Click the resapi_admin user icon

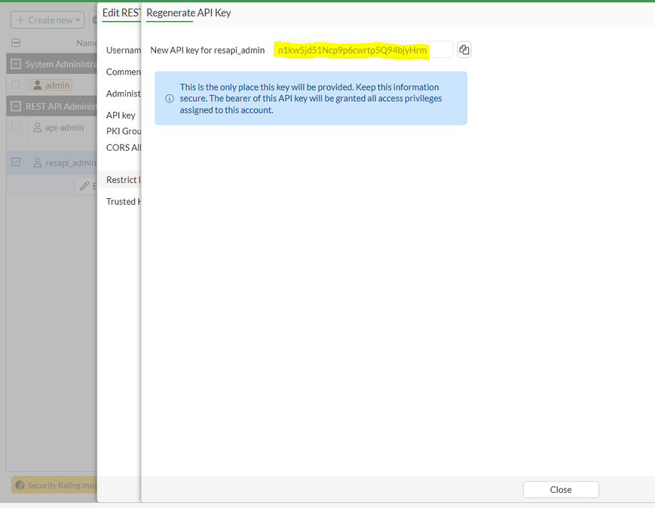37,163
